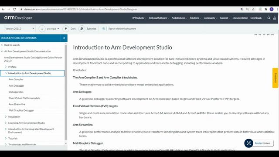The image size is (279, 157).
Task: Open the browser extensions puzzle icon
Action: tap(266, 9)
